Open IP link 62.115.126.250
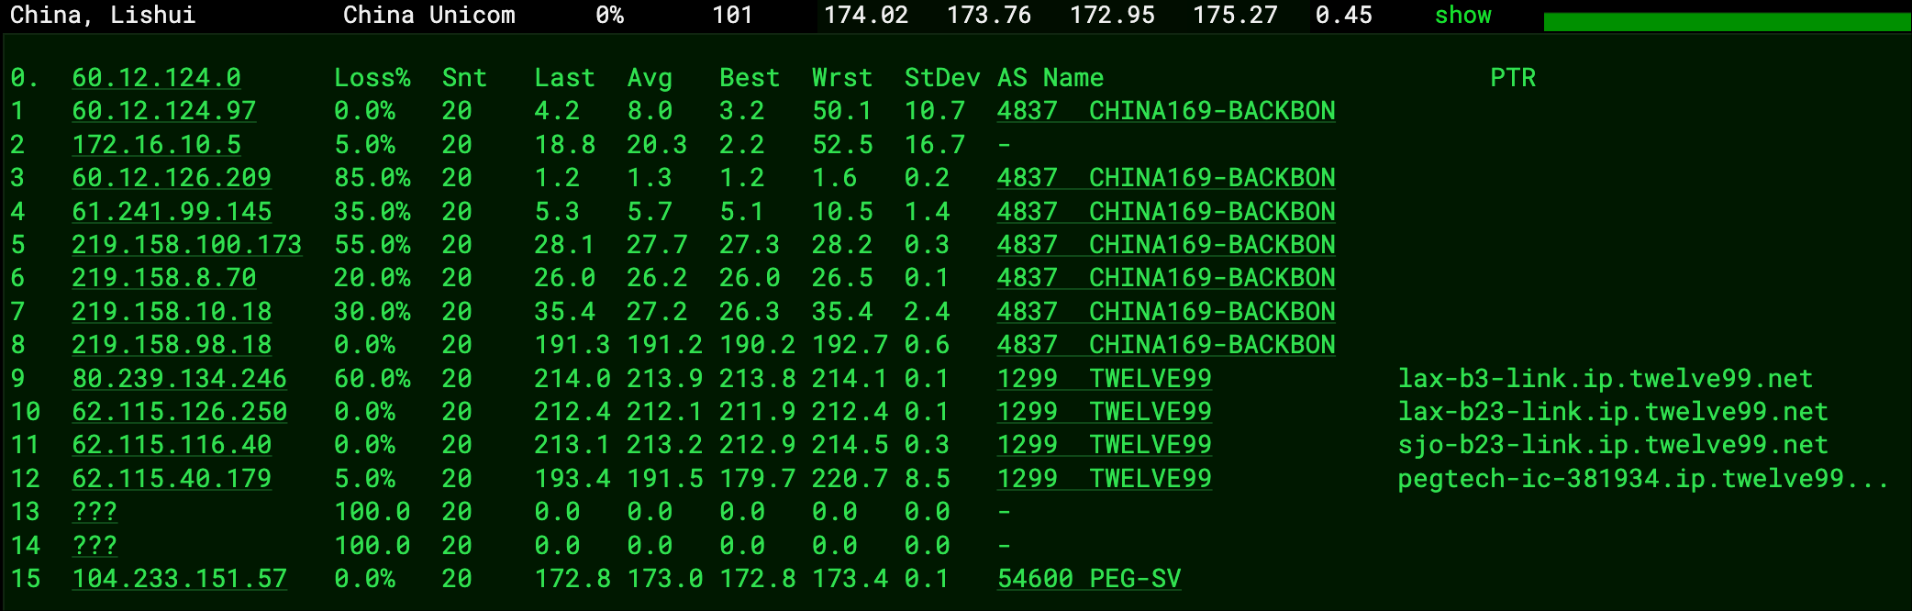This screenshot has width=1912, height=611. [x=180, y=412]
